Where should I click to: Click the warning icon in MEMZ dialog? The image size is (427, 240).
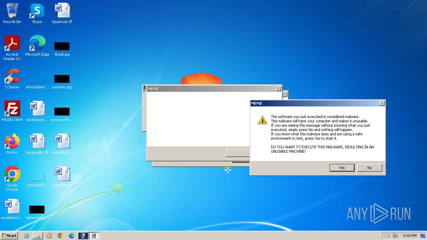click(x=263, y=120)
